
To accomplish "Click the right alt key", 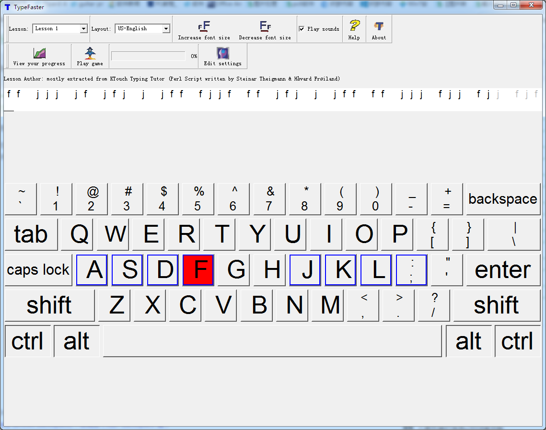I will [x=469, y=341].
